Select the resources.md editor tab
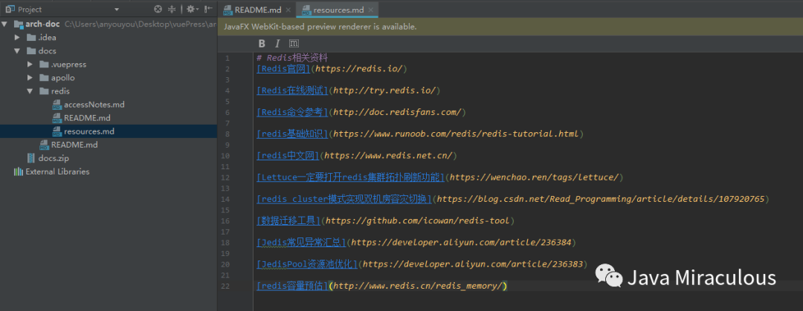Screen dimensions: 803x311 pyautogui.click(x=338, y=10)
